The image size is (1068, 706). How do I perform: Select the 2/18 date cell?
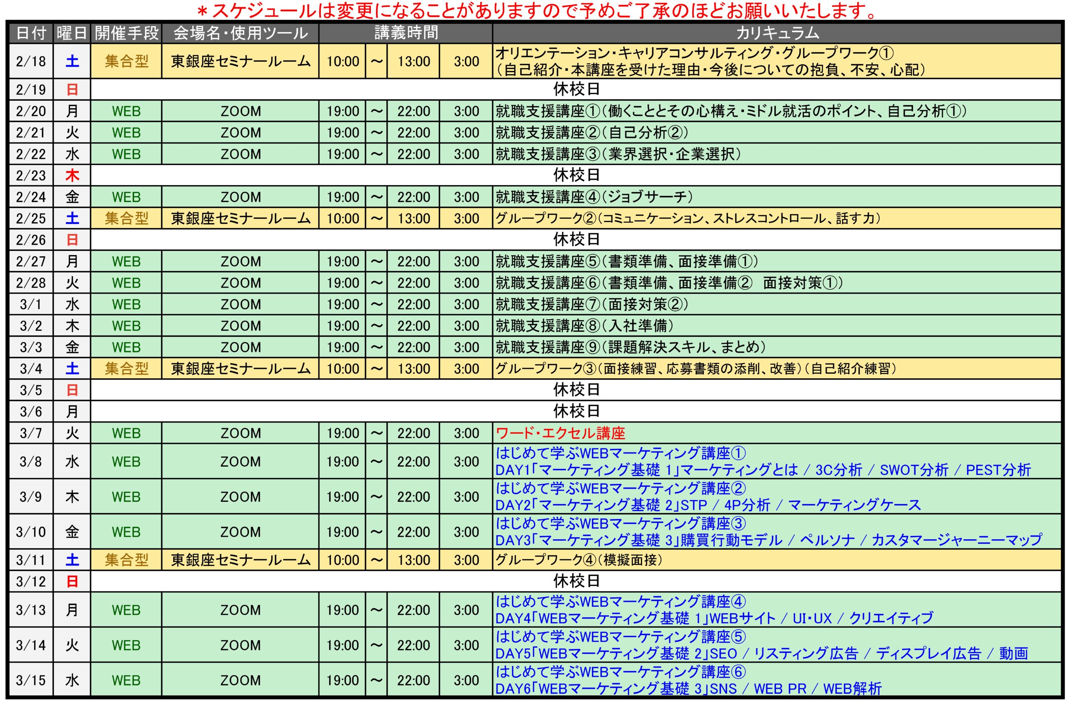click(x=31, y=61)
